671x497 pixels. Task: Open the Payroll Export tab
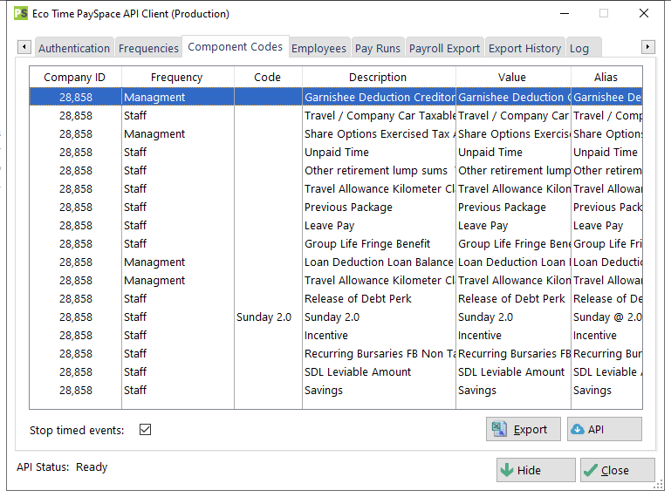[444, 48]
